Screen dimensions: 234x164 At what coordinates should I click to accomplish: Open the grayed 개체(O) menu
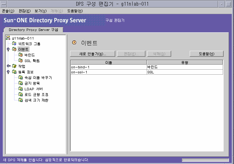pos(57,11)
